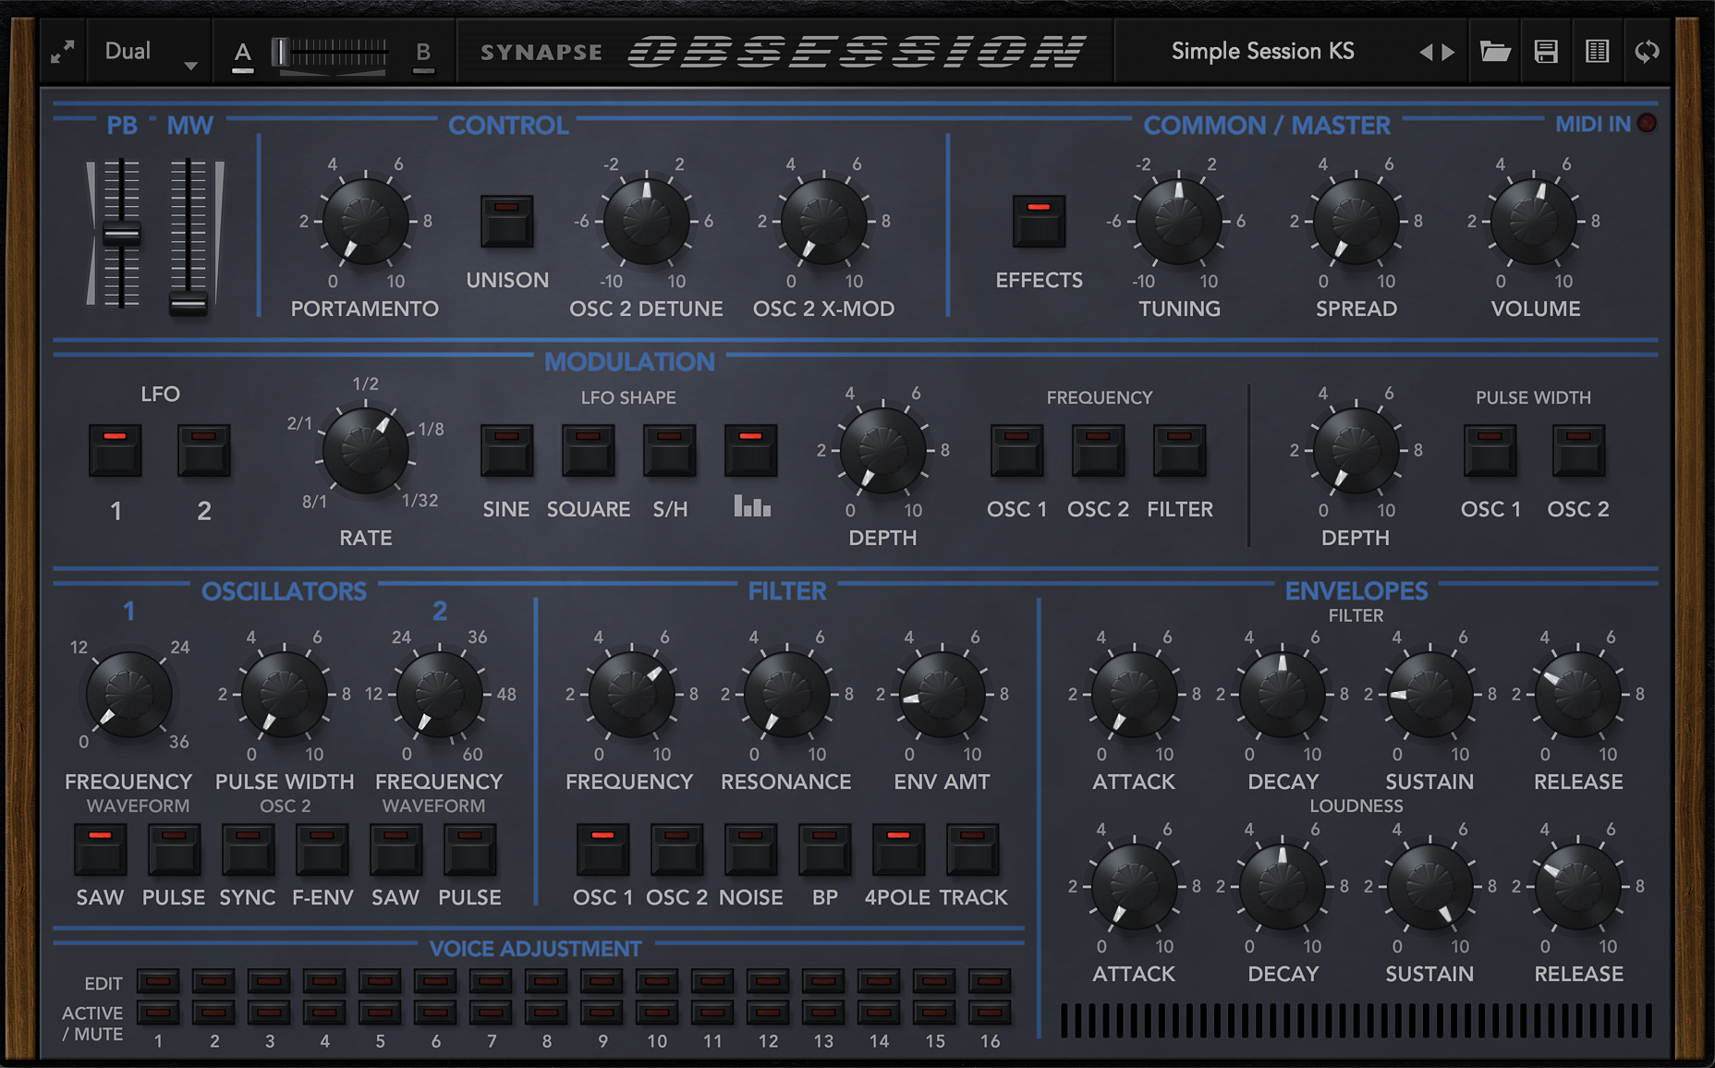Viewport: 1715px width, 1068px height.
Task: Toggle the stepped bars LFO shape button
Action: pos(750,450)
